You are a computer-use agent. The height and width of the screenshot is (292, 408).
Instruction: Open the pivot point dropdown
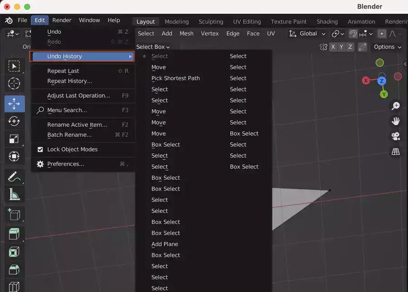[x=338, y=34]
